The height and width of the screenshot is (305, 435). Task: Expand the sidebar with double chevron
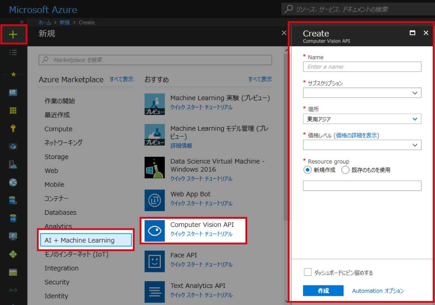click(22, 22)
